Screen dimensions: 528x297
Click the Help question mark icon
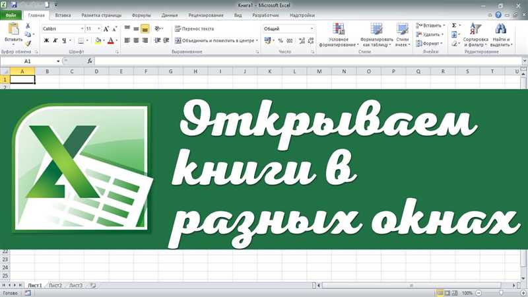point(498,15)
